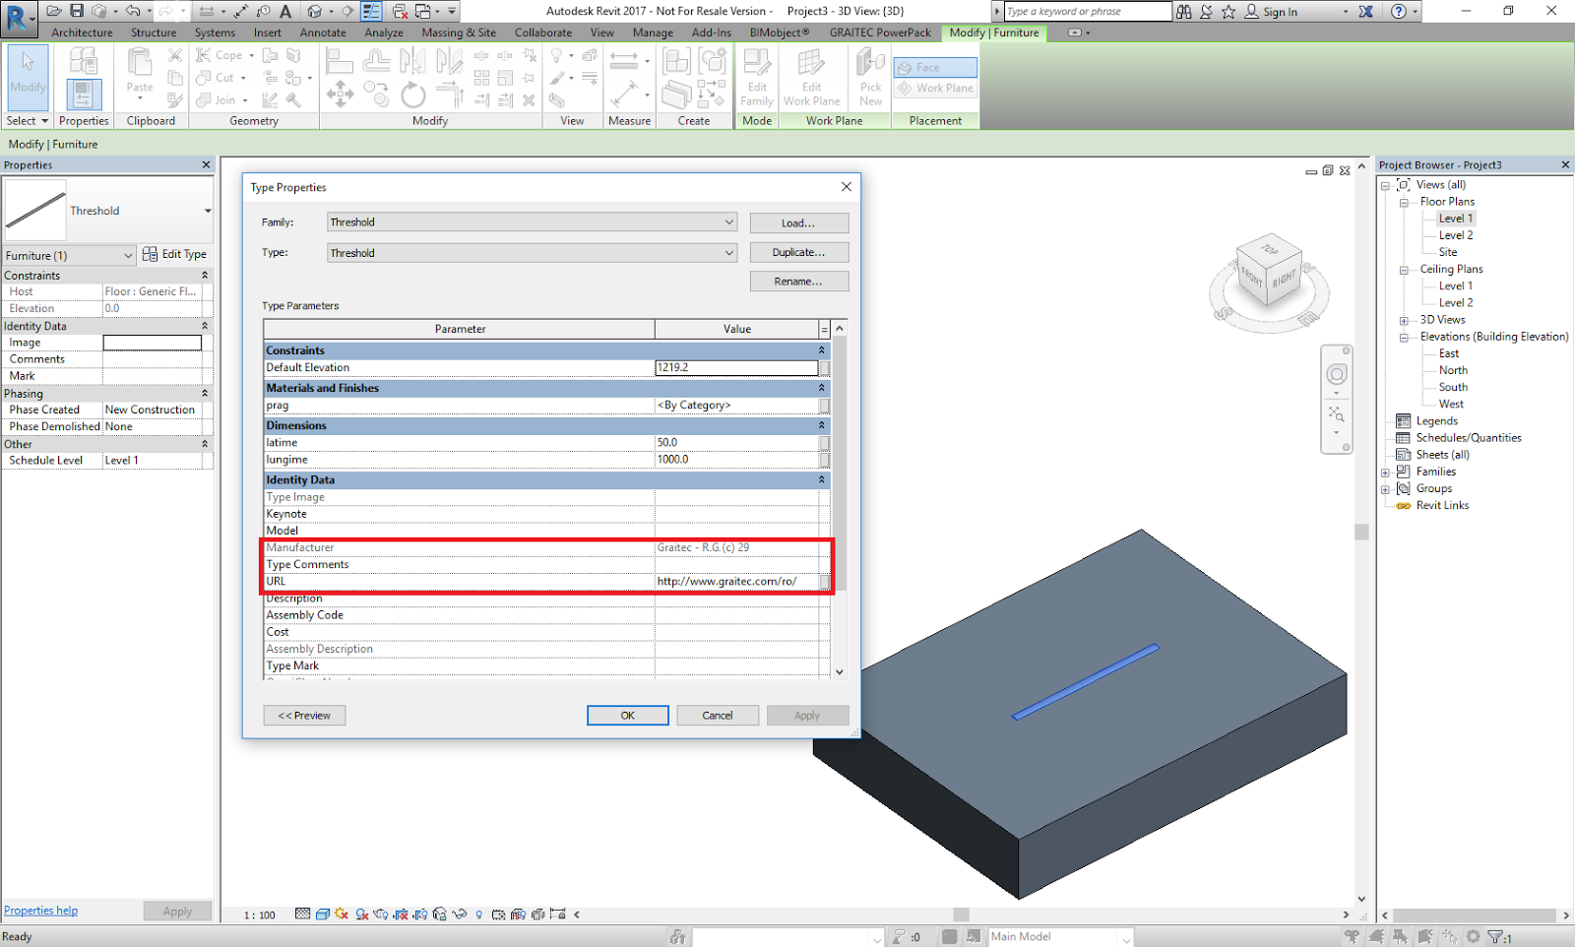Activate the Paste tool in Clipboard panel
Viewport: 1575px width, 947px height.
(139, 74)
